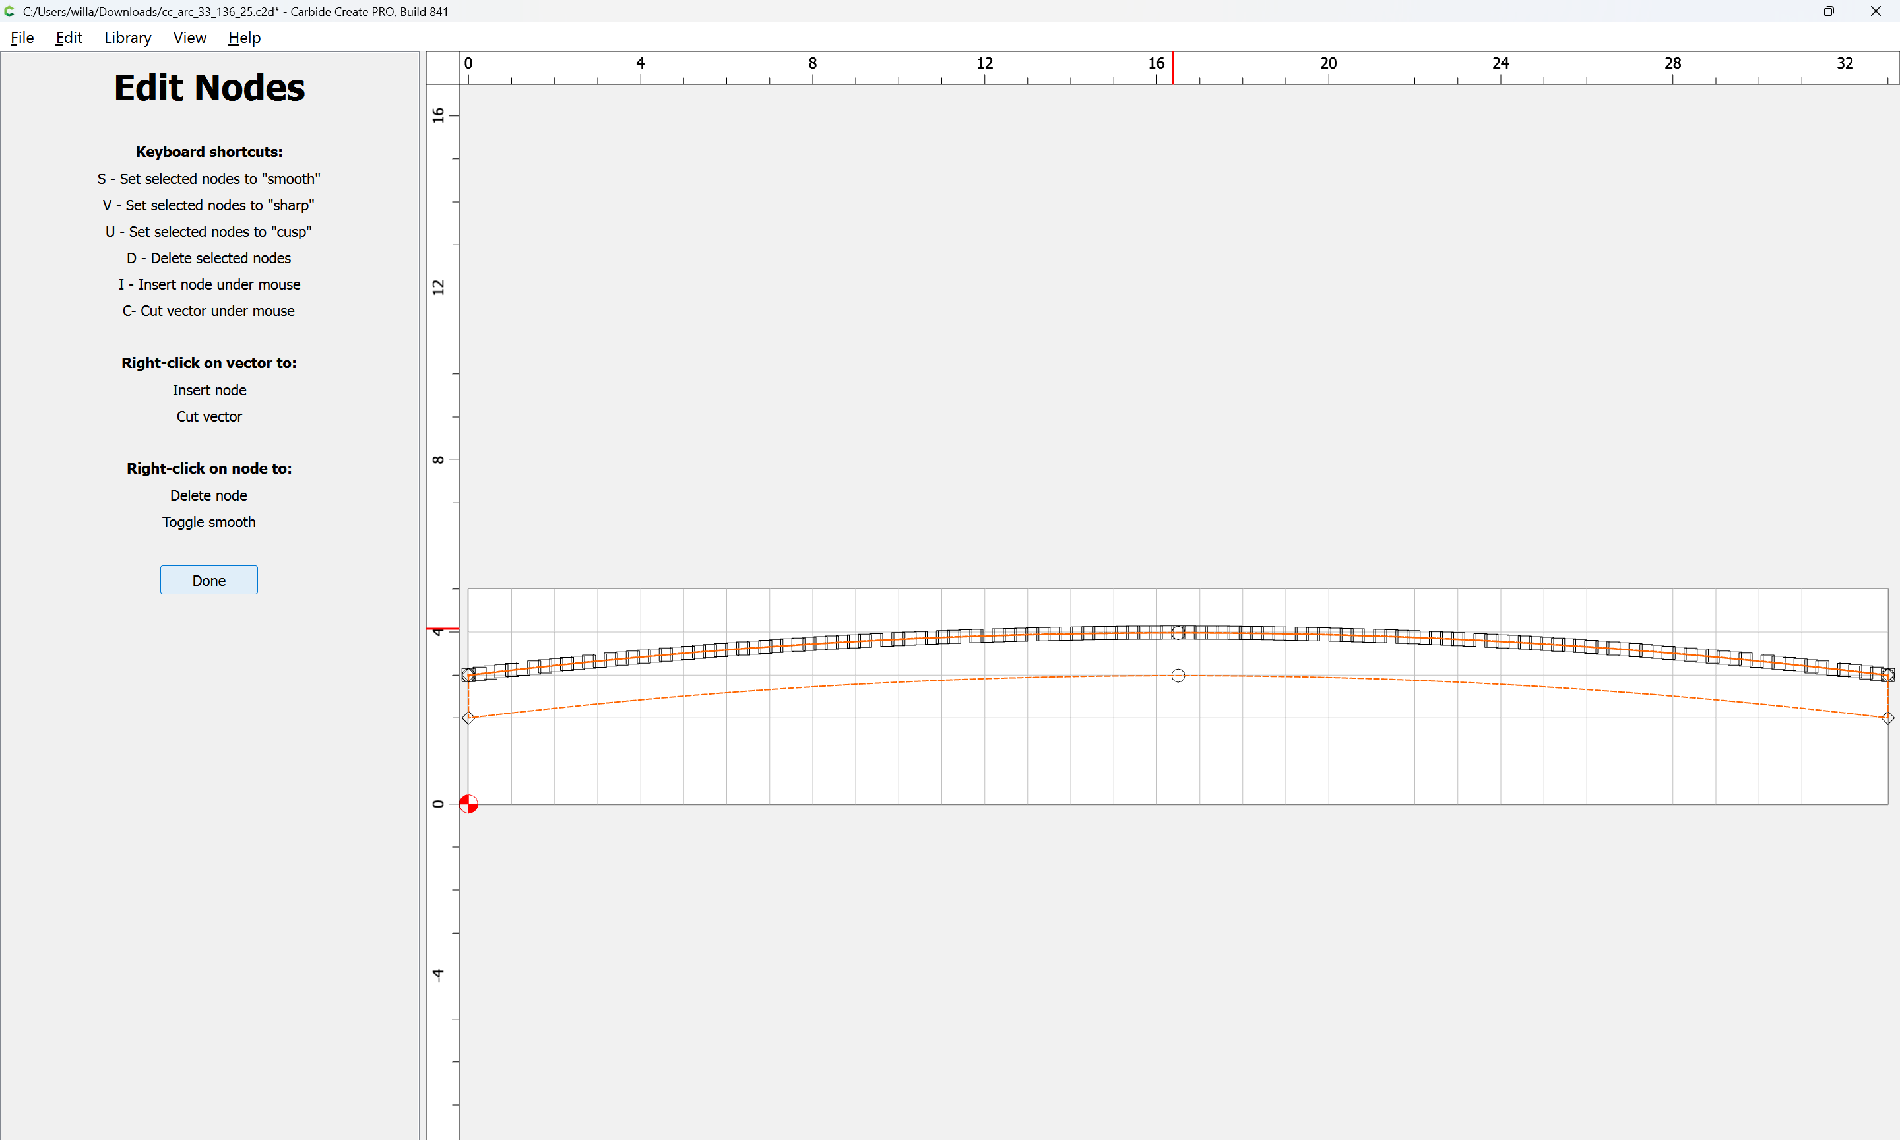1900x1140 pixels.
Task: Click the red origin marker at zero
Action: tap(468, 804)
